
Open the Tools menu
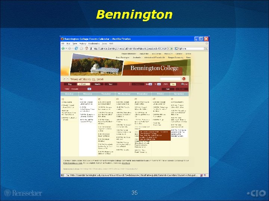[x=105, y=44]
